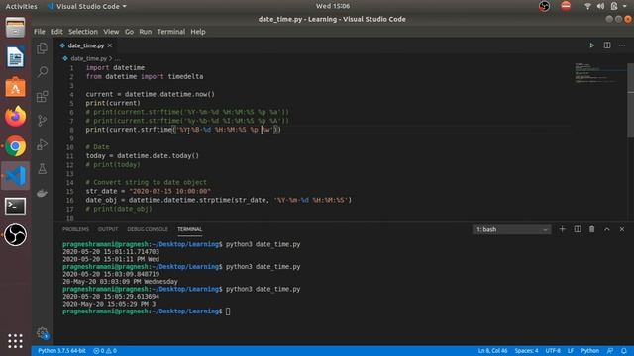Open the Run menu
This screenshot has width=634, height=356.
click(x=146, y=32)
